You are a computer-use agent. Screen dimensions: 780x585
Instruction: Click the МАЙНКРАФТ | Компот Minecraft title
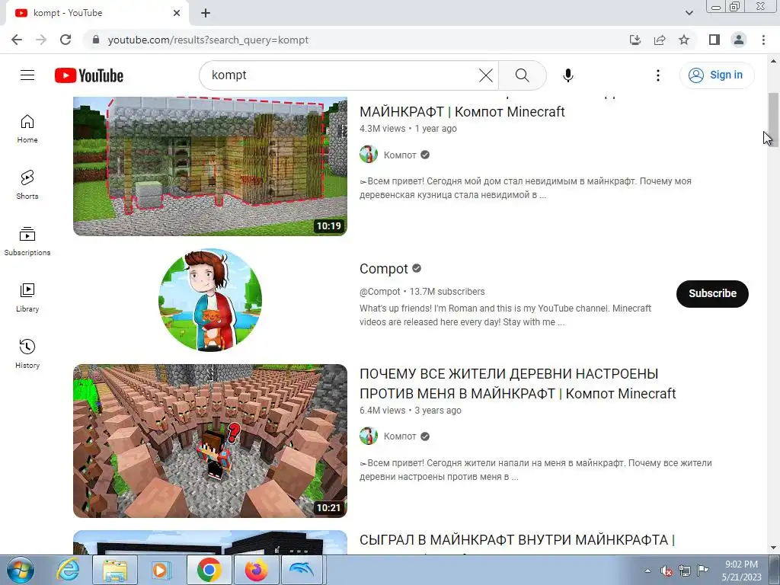click(x=462, y=112)
